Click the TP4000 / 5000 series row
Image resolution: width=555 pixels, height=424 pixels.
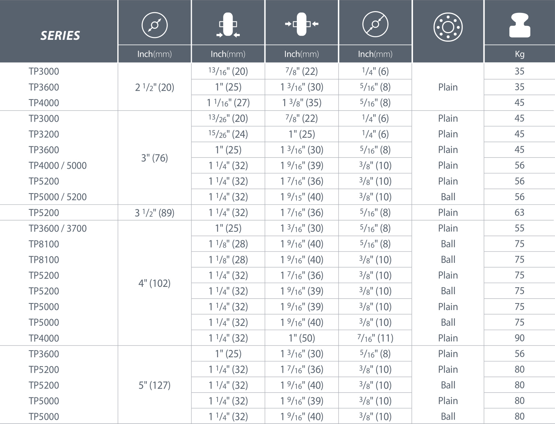58,166
